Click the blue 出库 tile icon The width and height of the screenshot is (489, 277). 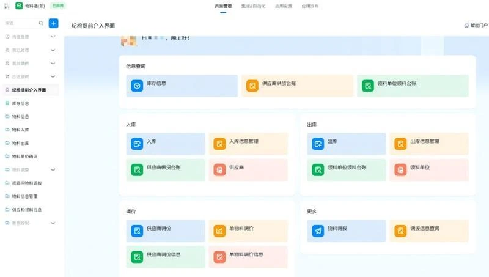click(x=318, y=144)
